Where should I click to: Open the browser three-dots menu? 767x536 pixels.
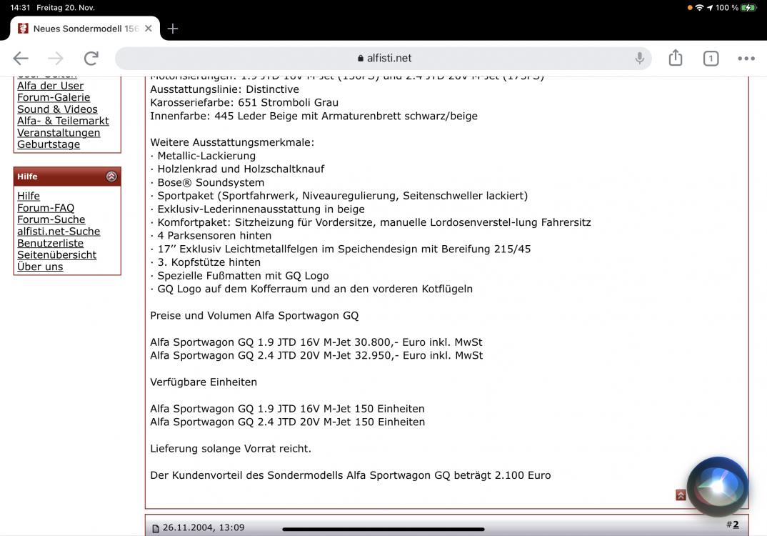point(746,59)
